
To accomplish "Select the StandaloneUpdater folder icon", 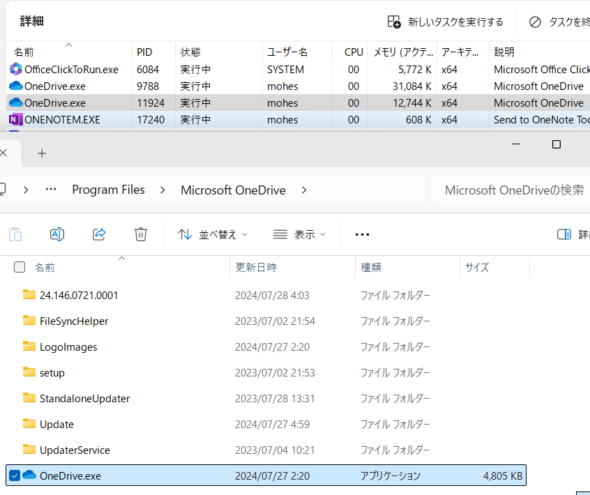I will click(x=29, y=397).
